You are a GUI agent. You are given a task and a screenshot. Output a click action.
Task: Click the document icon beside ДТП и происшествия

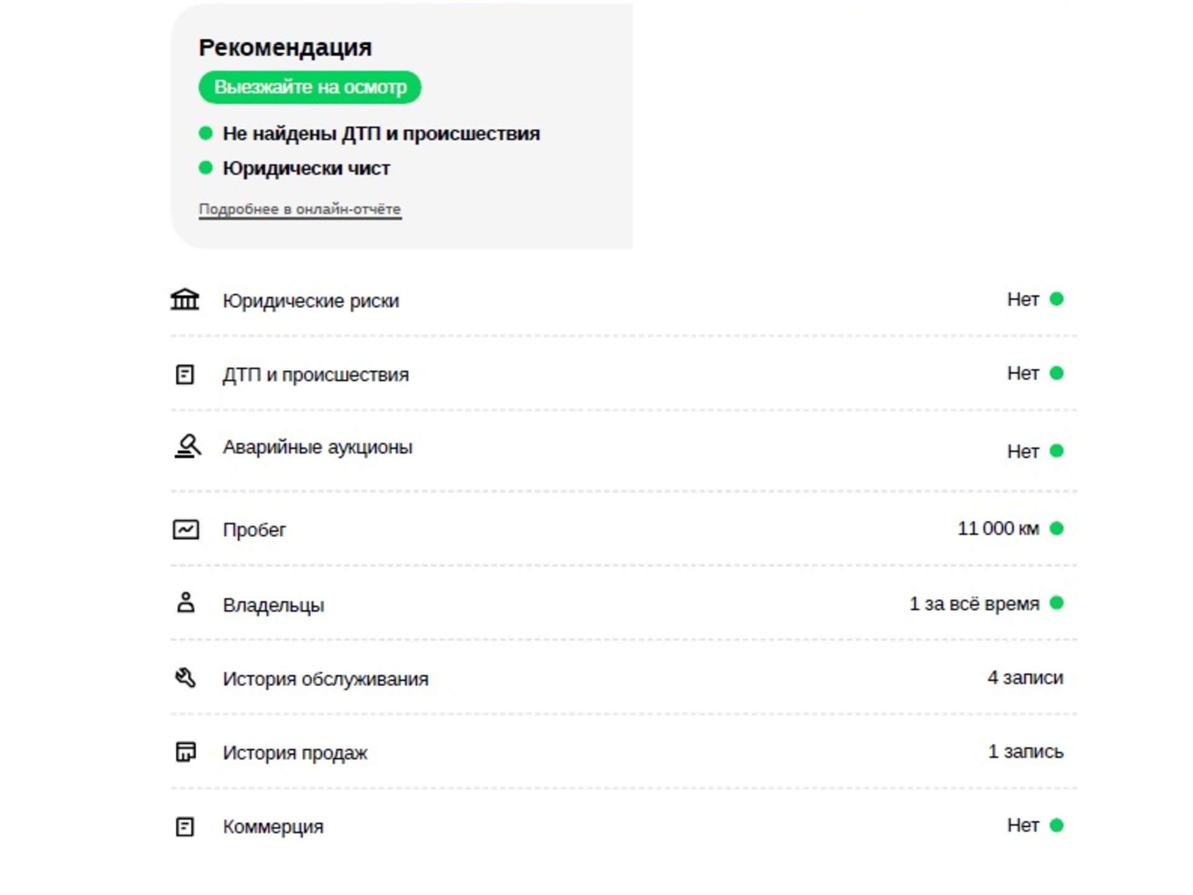185,375
